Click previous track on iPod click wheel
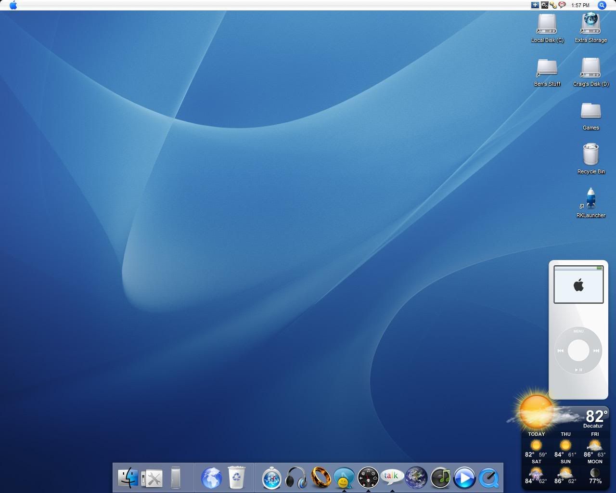616x493 pixels. pos(561,351)
